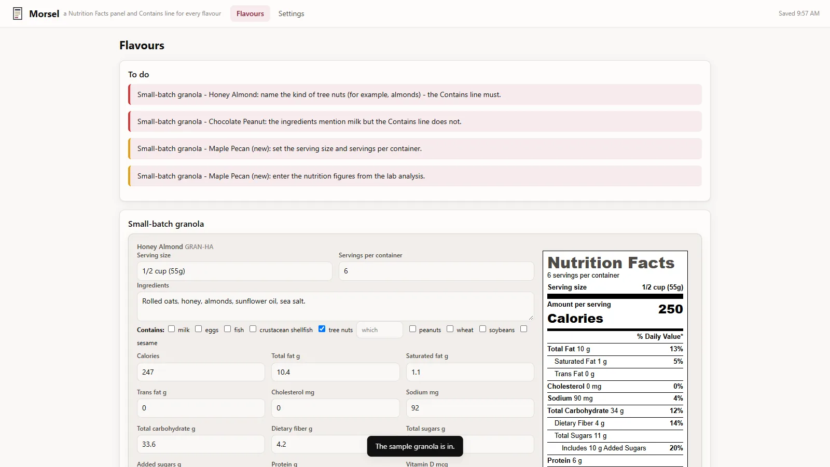This screenshot has width=830, height=467.
Task: Click the Morsel document logo icon
Action: (18, 13)
